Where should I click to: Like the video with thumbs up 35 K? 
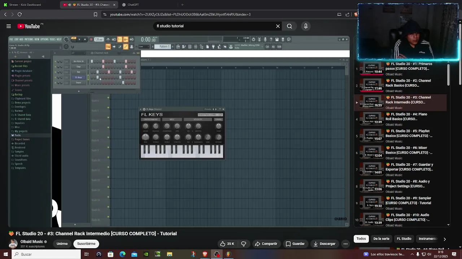tap(227, 244)
